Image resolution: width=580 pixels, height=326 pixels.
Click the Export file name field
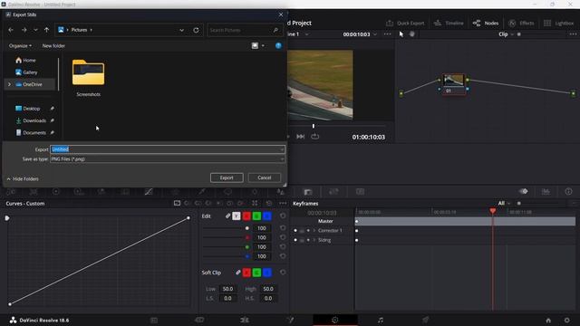167,149
